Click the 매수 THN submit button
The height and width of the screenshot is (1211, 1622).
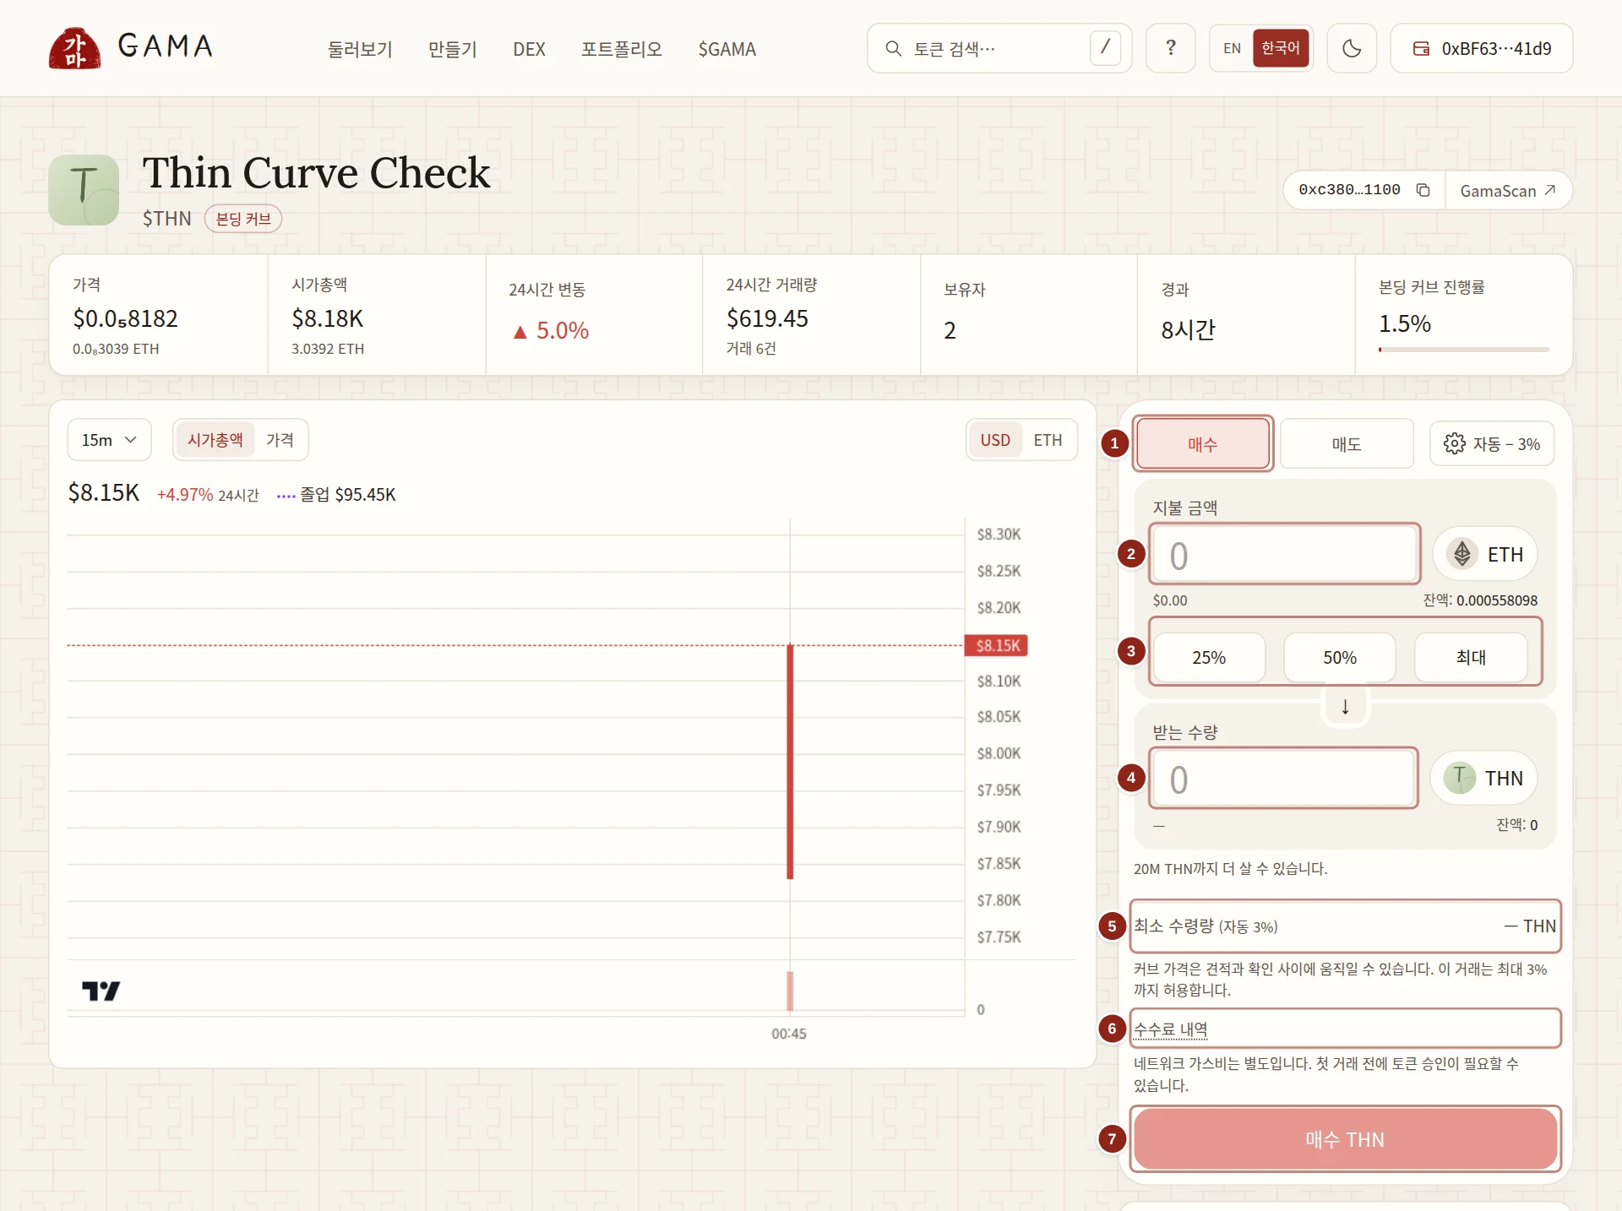point(1345,1139)
